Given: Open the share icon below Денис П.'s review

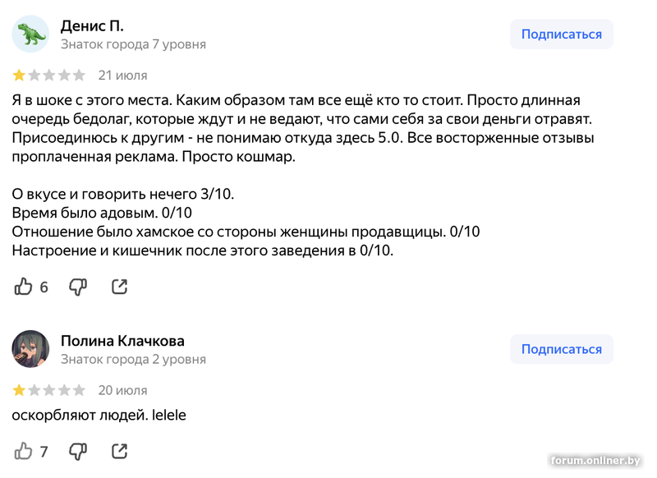Looking at the screenshot, I should click(x=119, y=287).
